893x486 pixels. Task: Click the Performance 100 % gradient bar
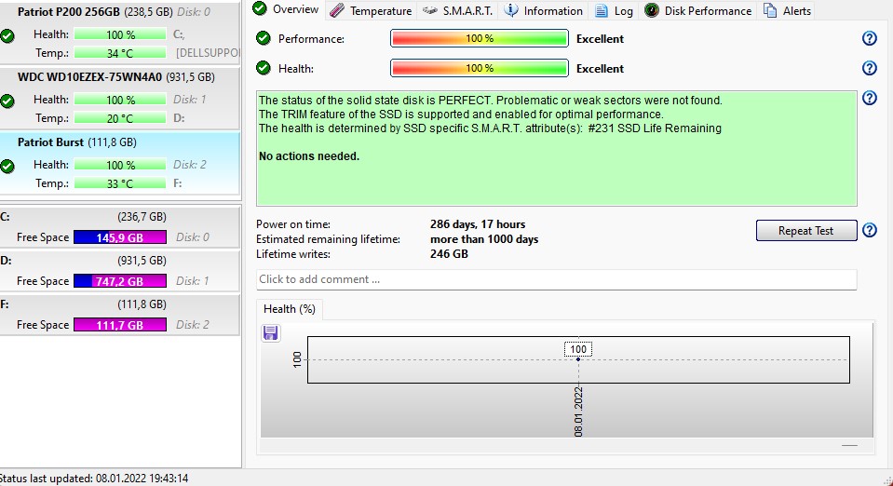tap(479, 38)
